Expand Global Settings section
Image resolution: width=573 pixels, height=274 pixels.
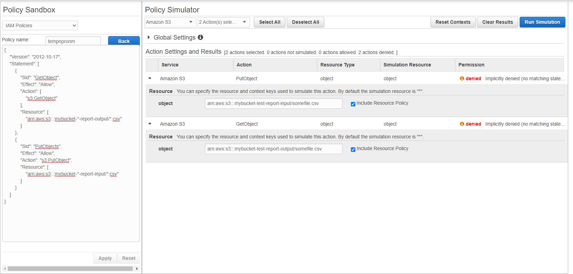[149, 37]
